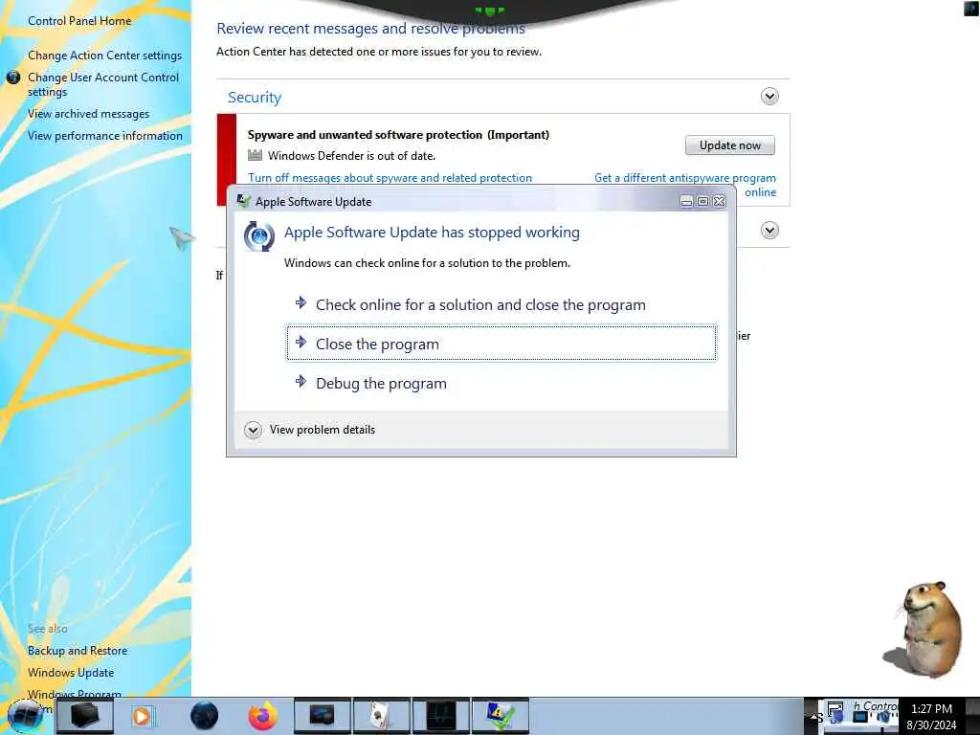Close the Apple Software Update dialog window
The width and height of the screenshot is (980, 735).
(x=720, y=201)
